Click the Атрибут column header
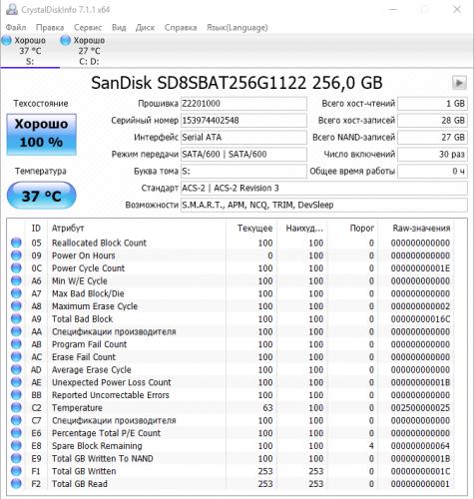The height and width of the screenshot is (499, 474). tap(137, 228)
